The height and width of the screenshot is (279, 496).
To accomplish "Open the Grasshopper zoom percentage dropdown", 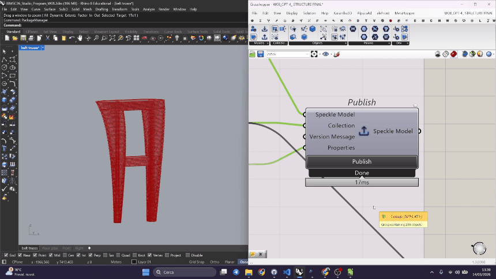I will [307, 54].
